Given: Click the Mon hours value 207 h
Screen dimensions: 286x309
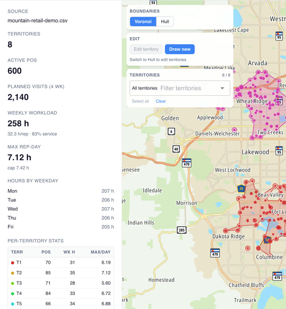Looking at the screenshot, I should [x=108, y=191].
